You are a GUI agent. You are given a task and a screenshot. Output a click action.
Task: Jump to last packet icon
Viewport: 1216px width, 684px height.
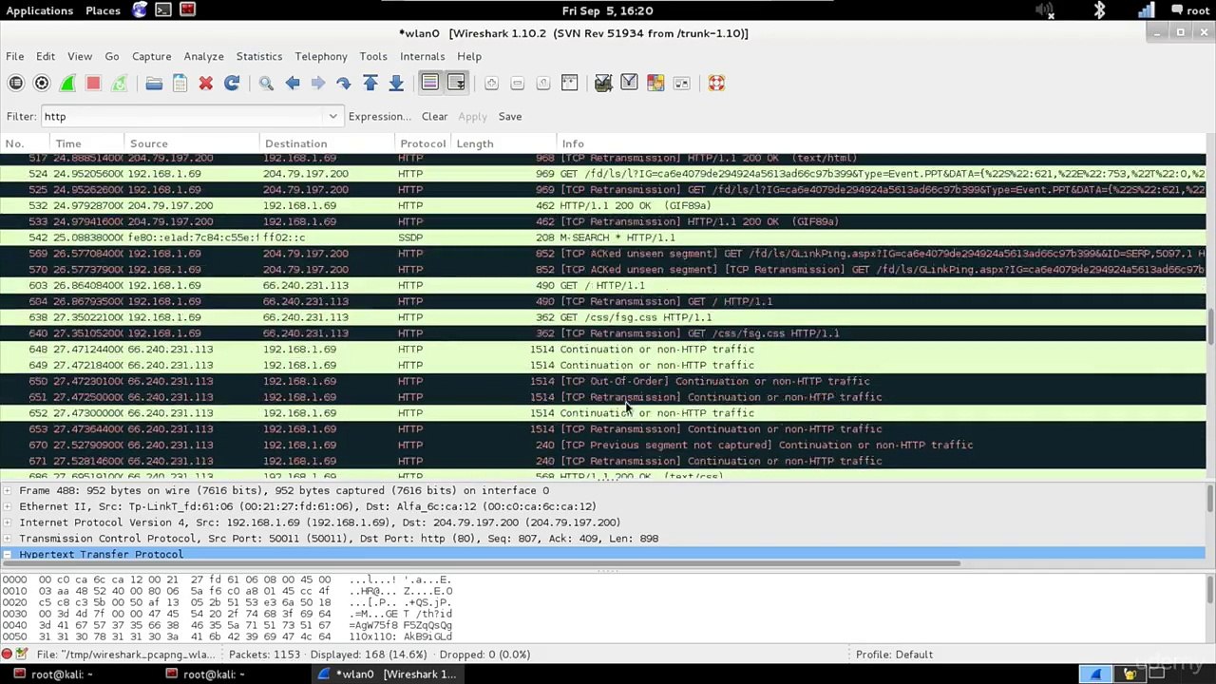[x=396, y=84]
